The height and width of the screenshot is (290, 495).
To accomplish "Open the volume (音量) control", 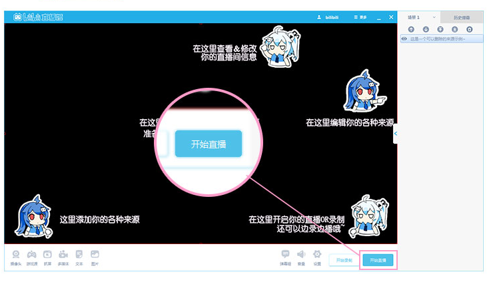I will tap(301, 256).
